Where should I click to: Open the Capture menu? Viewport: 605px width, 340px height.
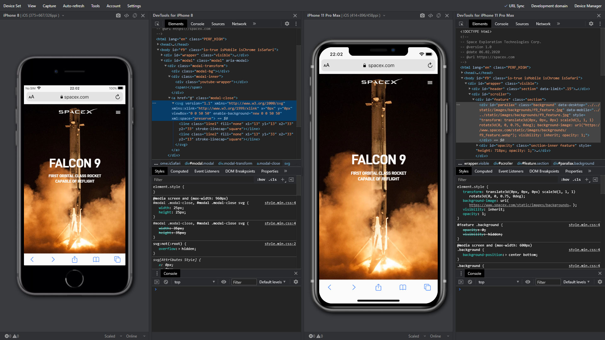49,6
